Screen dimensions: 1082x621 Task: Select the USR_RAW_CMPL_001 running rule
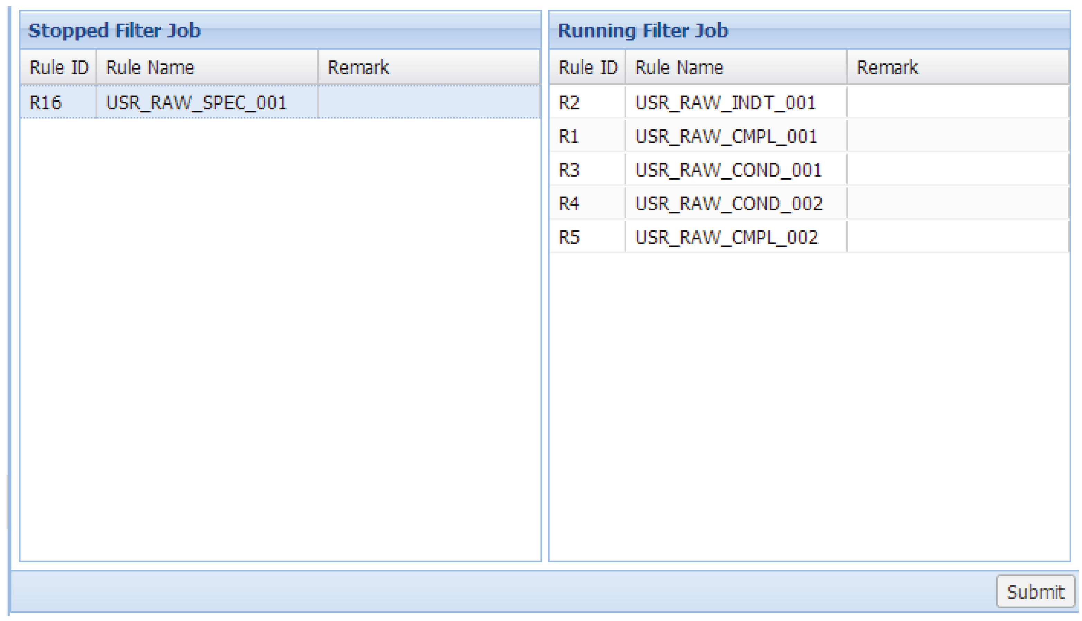(726, 137)
